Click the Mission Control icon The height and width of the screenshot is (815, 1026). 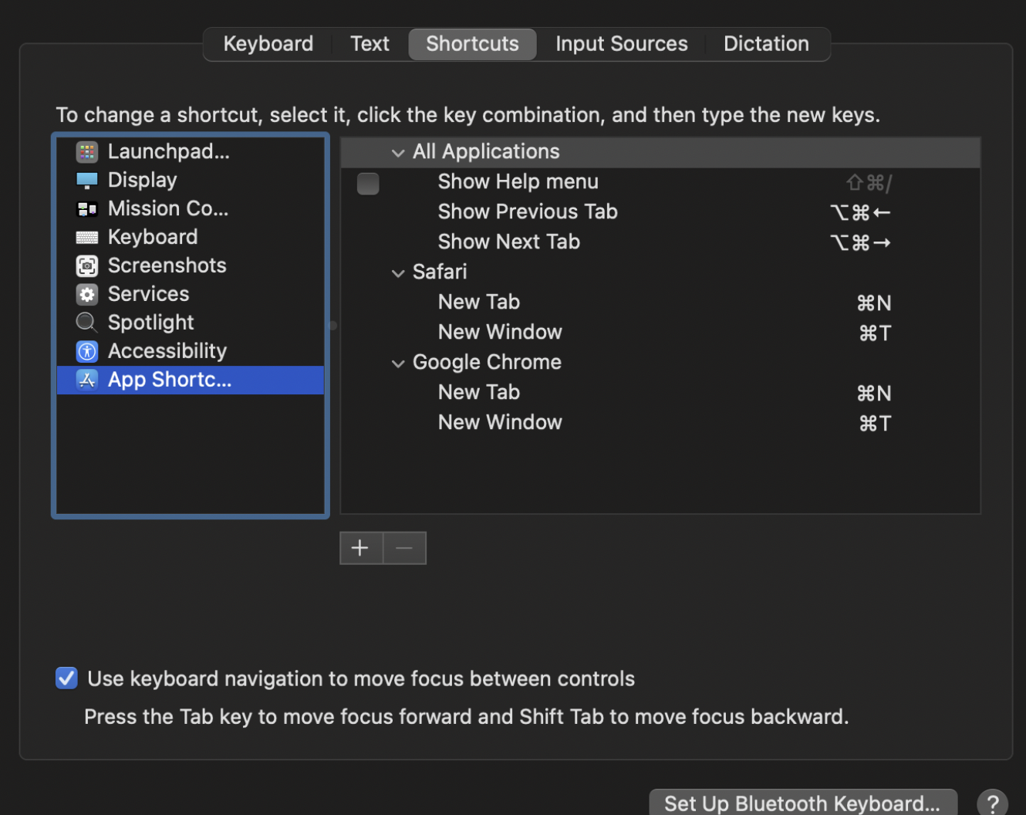click(87, 209)
